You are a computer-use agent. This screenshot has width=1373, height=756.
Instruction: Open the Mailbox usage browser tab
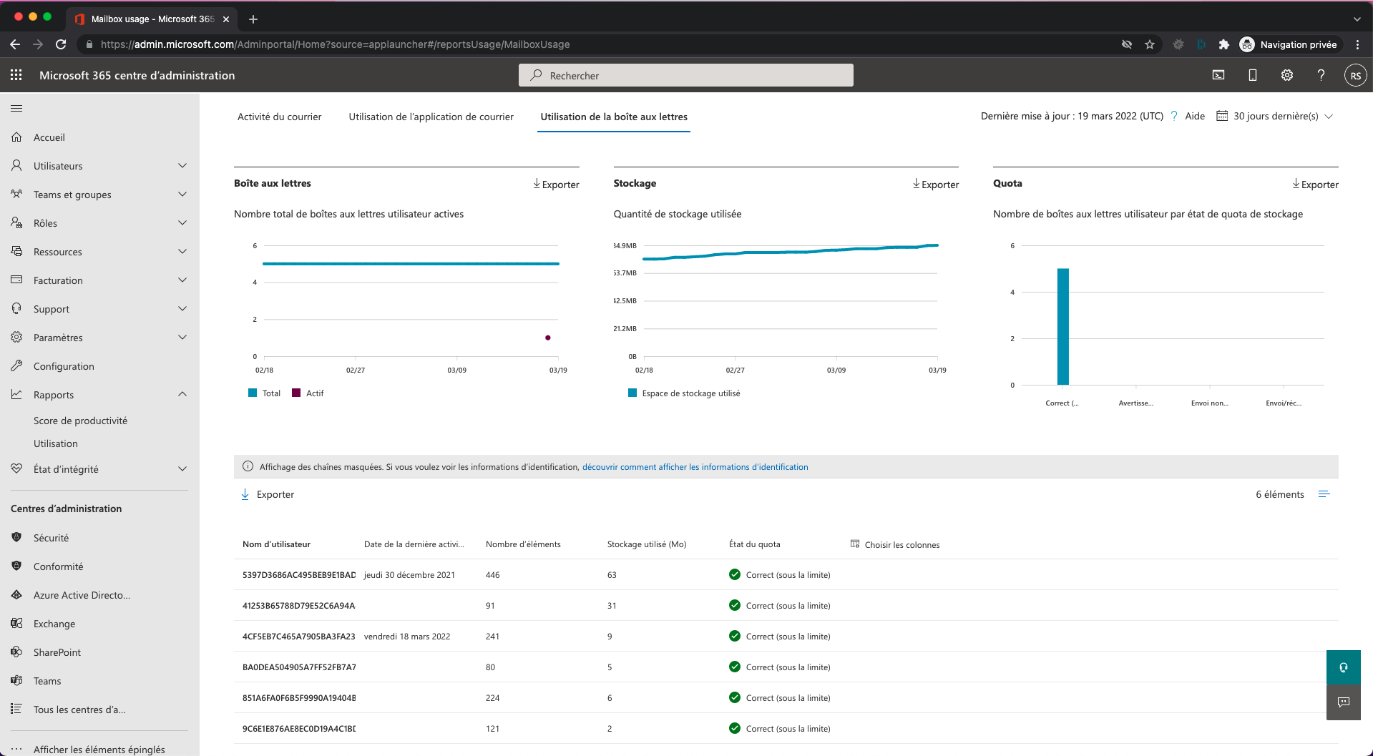point(152,19)
